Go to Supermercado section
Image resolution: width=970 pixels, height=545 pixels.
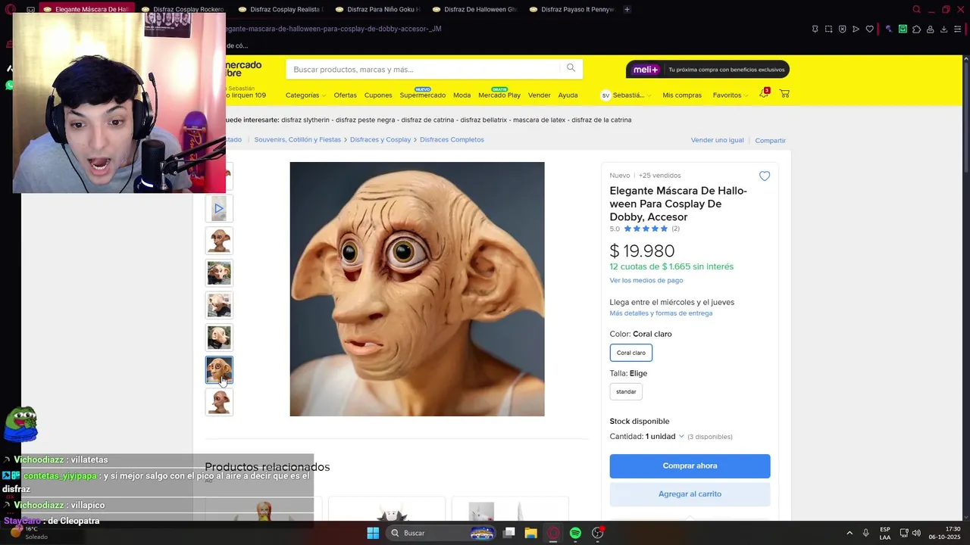(423, 95)
